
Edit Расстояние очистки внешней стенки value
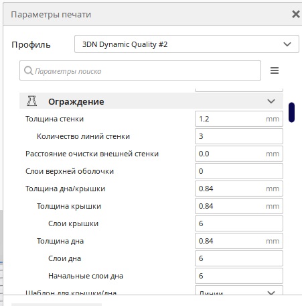(239, 154)
